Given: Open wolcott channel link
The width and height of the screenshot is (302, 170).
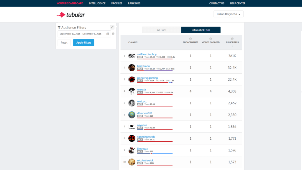Looking at the screenshot, I should [142, 101].
